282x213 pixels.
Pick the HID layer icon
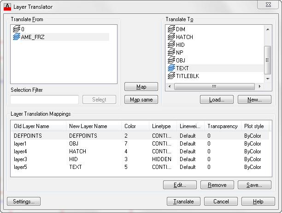pos(171,45)
